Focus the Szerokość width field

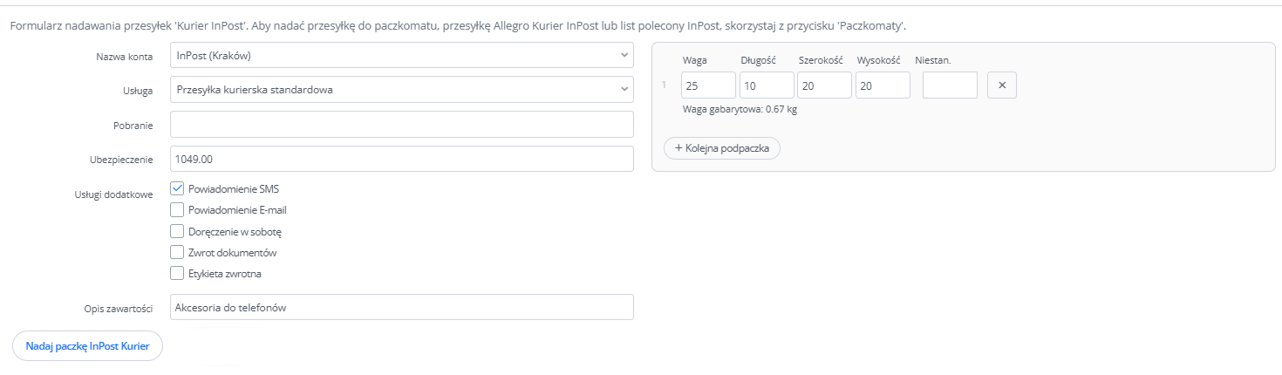[824, 85]
